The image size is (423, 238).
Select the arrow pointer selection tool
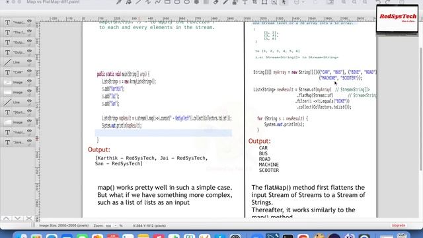pyautogui.click(x=284, y=2)
